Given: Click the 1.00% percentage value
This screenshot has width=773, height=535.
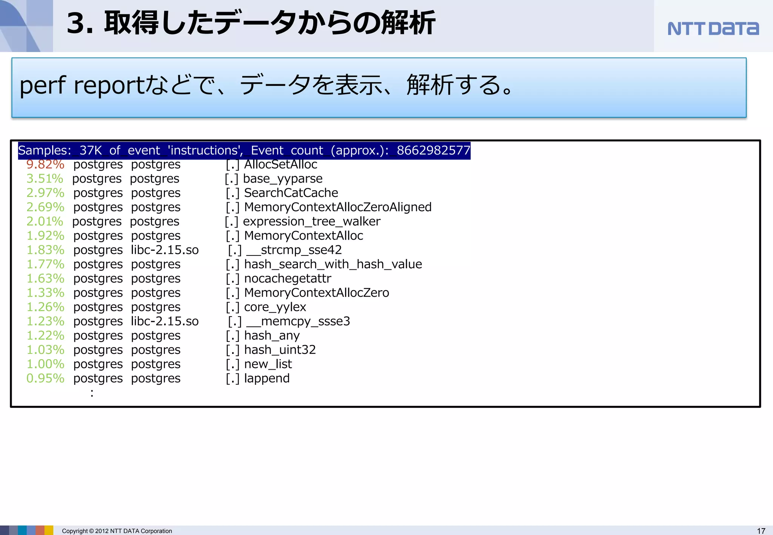Looking at the screenshot, I should pyautogui.click(x=45, y=364).
